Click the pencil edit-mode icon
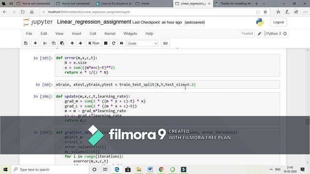The height and width of the screenshot is (174, 310). 260,34
